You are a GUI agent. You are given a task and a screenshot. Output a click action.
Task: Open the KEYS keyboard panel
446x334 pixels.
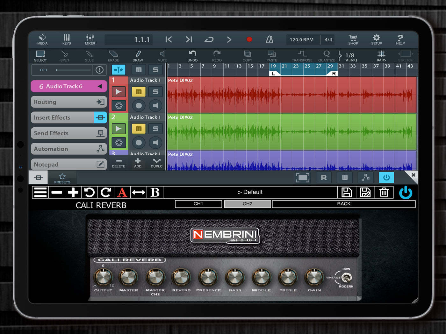click(67, 39)
